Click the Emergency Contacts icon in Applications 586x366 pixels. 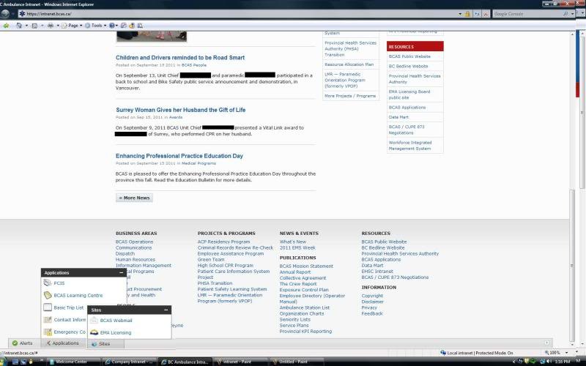click(48, 332)
